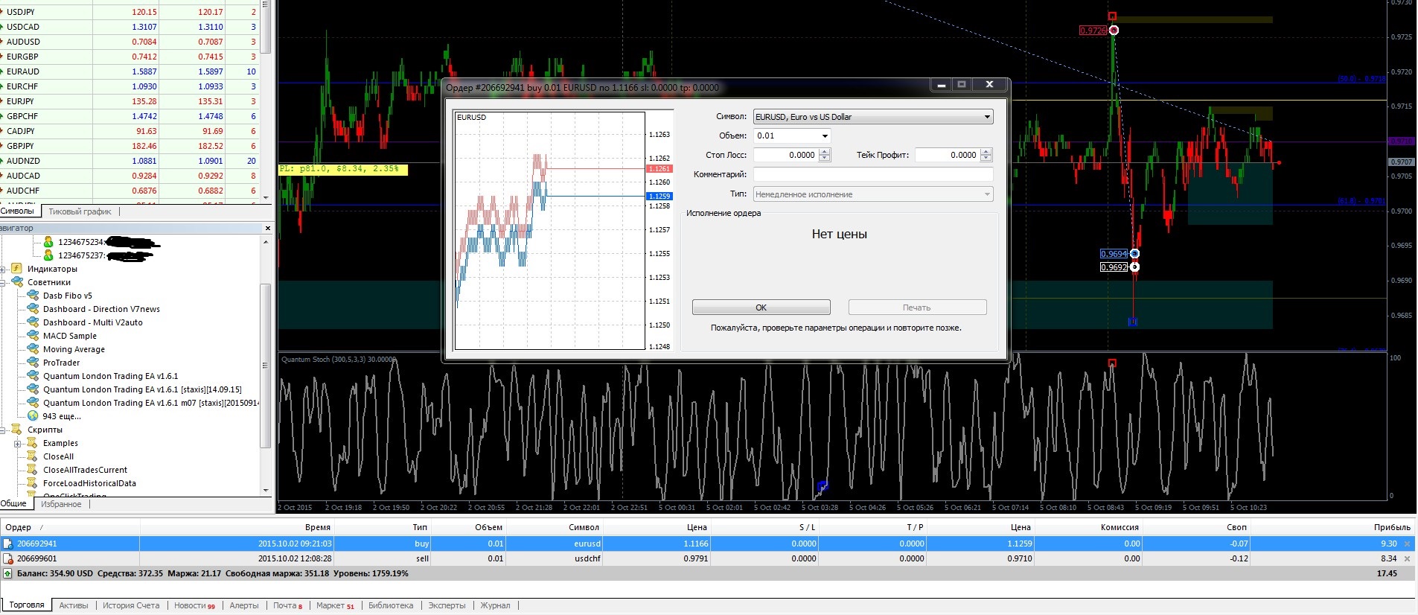Click the ForceLoadHistoricalData script icon
Image resolution: width=1418 pixels, height=615 pixels.
pyautogui.click(x=32, y=483)
